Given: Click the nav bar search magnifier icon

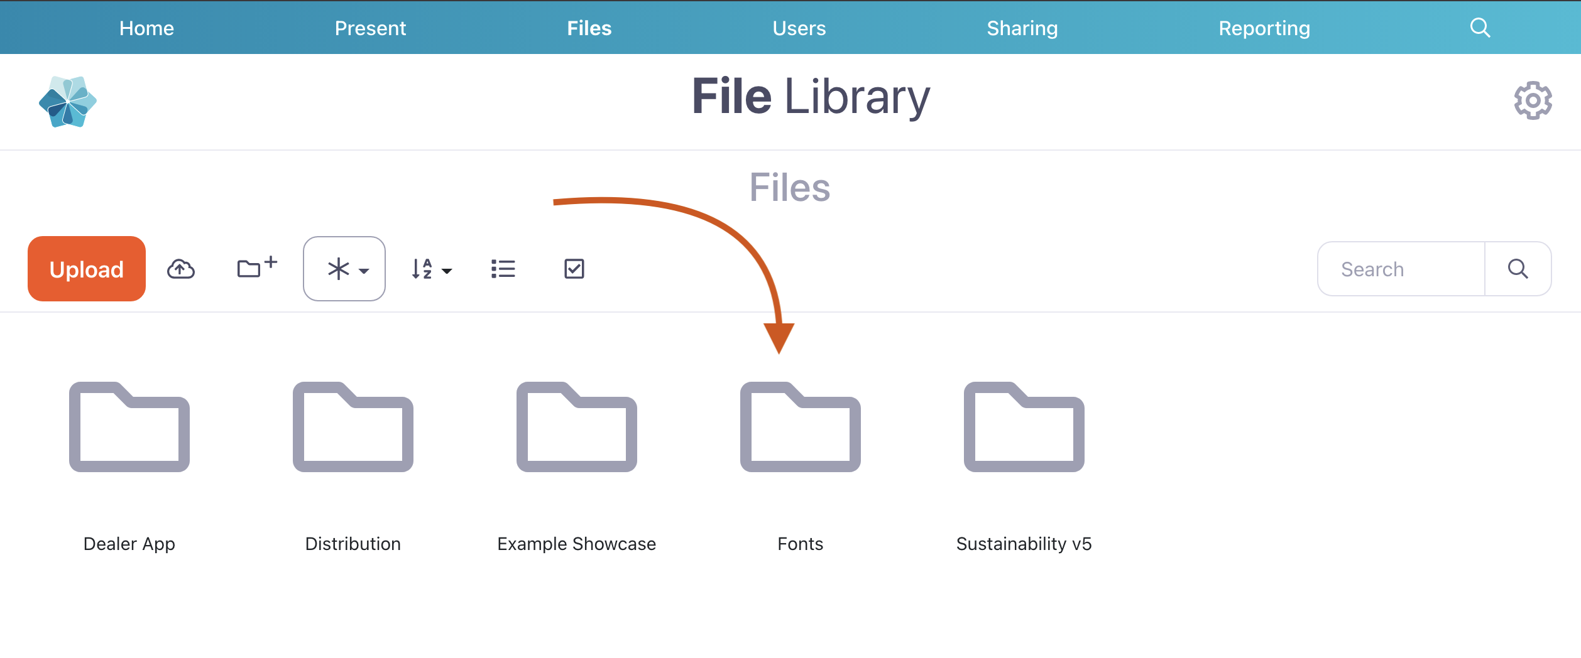Looking at the screenshot, I should tap(1480, 28).
